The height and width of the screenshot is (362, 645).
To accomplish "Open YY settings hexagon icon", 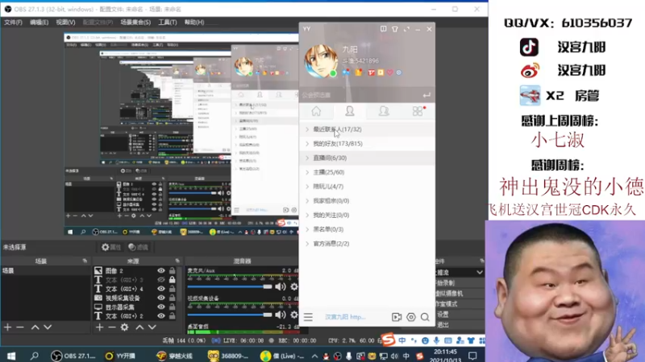I will (x=411, y=317).
